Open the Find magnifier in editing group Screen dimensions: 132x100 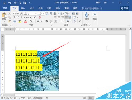point(95,14)
